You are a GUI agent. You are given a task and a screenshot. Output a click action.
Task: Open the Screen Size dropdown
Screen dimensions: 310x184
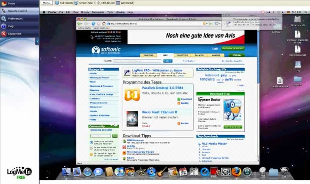point(85,3)
